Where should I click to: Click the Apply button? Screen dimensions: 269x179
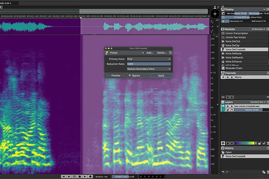(161, 76)
